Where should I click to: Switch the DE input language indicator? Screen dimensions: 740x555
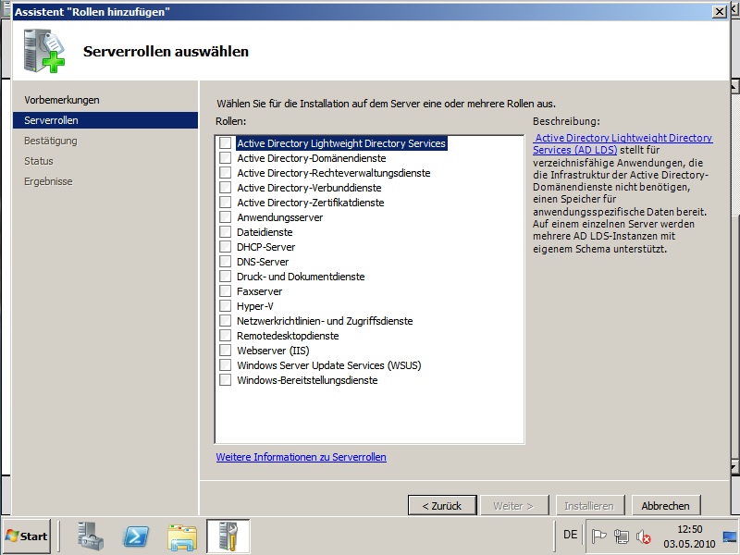point(570,535)
